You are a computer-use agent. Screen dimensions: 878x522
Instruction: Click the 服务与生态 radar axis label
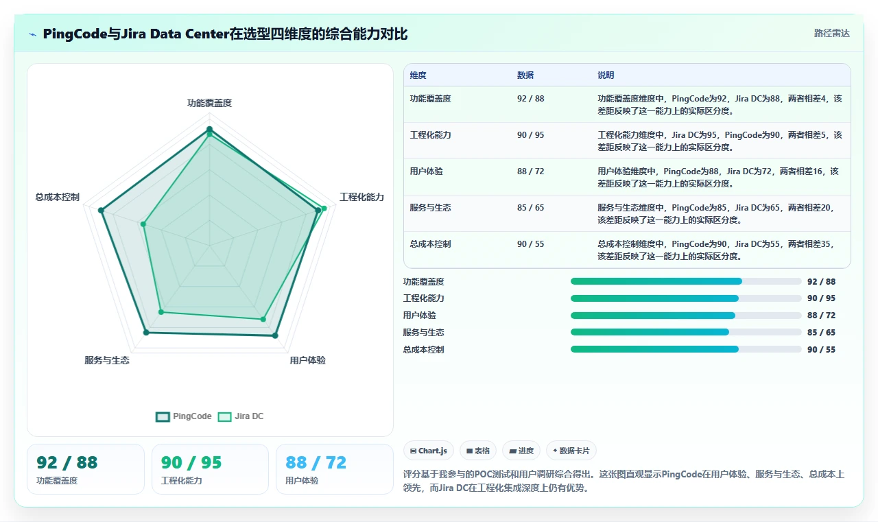107,360
